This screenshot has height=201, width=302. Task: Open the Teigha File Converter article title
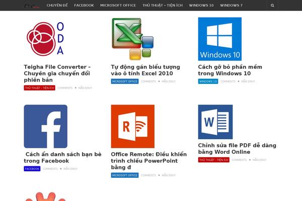[x=57, y=73]
